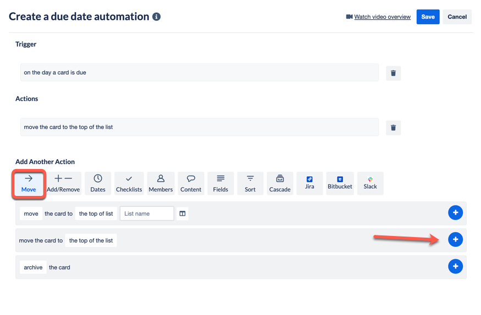Click the Add Another Action heading
Image resolution: width=481 pixels, height=315 pixels.
click(45, 162)
